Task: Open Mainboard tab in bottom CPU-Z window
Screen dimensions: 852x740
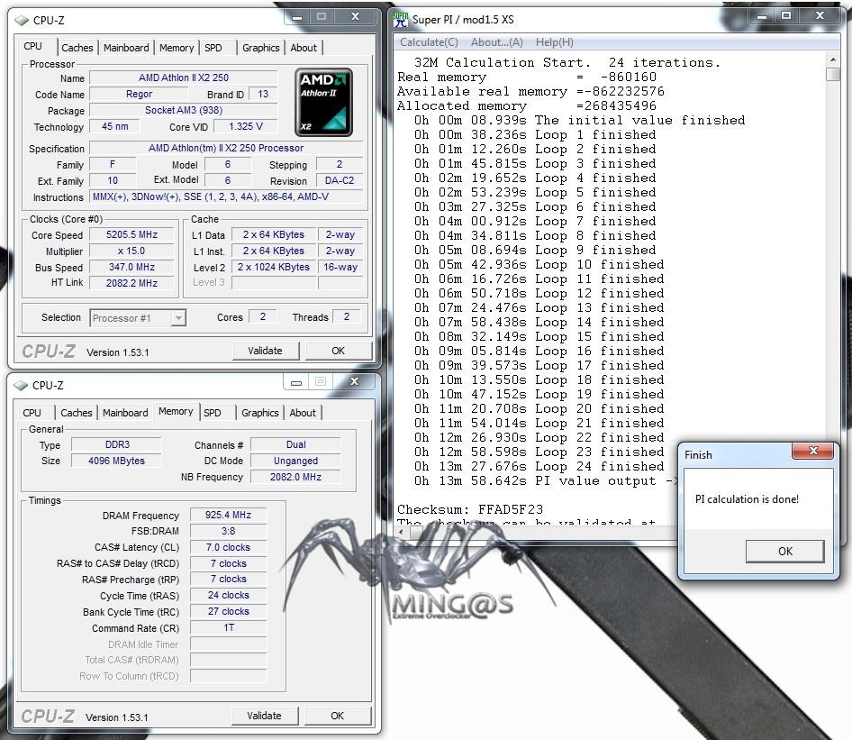Action: (125, 413)
